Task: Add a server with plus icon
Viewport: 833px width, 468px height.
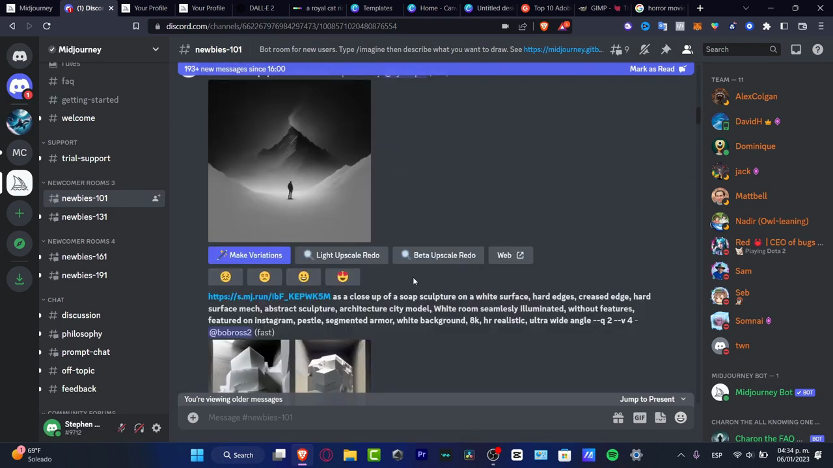Action: [x=20, y=213]
